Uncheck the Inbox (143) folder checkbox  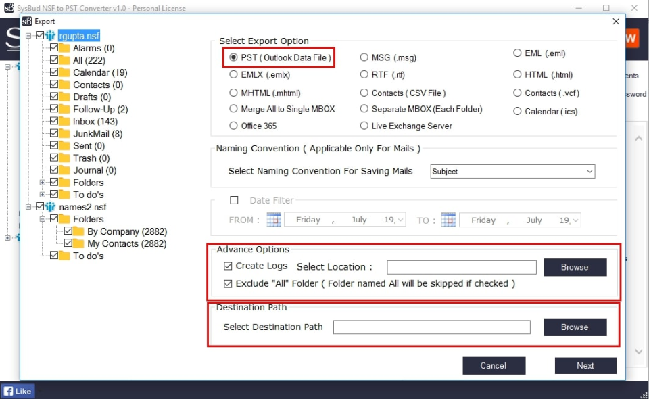(x=54, y=121)
